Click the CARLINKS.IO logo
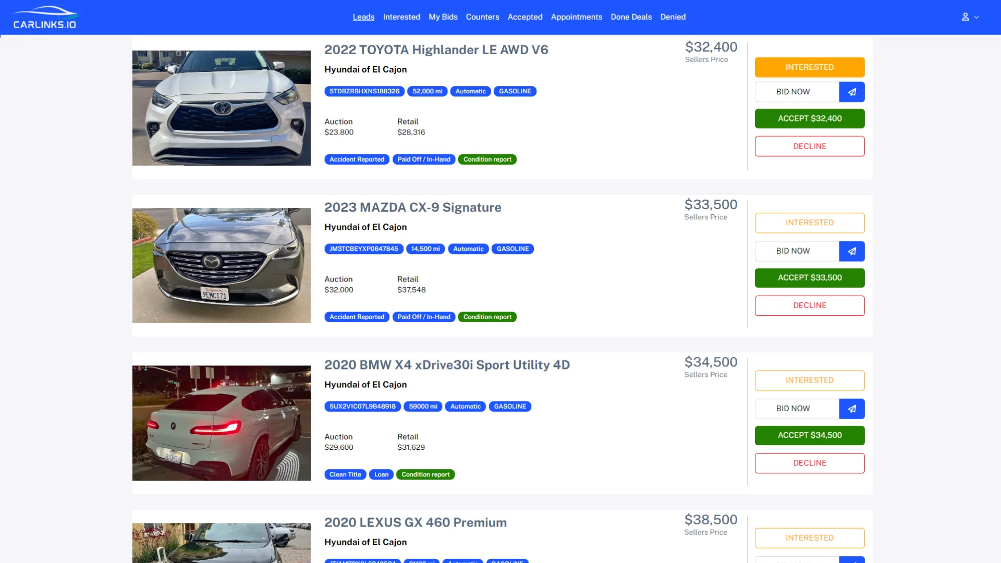The width and height of the screenshot is (1001, 563). pyautogui.click(x=45, y=17)
